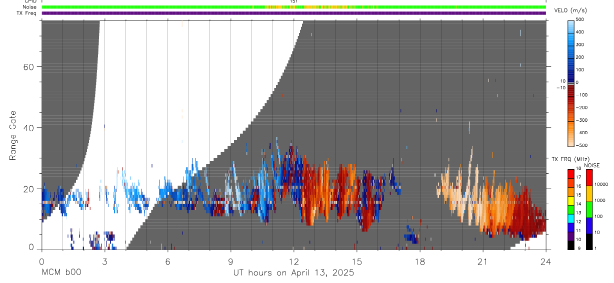This screenshot has width=614, height=283.
Task: Click the Range Gate y-axis title
Action: 13,135
